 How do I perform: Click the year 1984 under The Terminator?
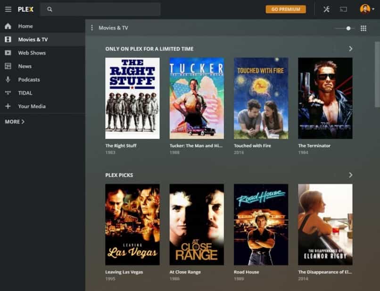pyautogui.click(x=303, y=152)
